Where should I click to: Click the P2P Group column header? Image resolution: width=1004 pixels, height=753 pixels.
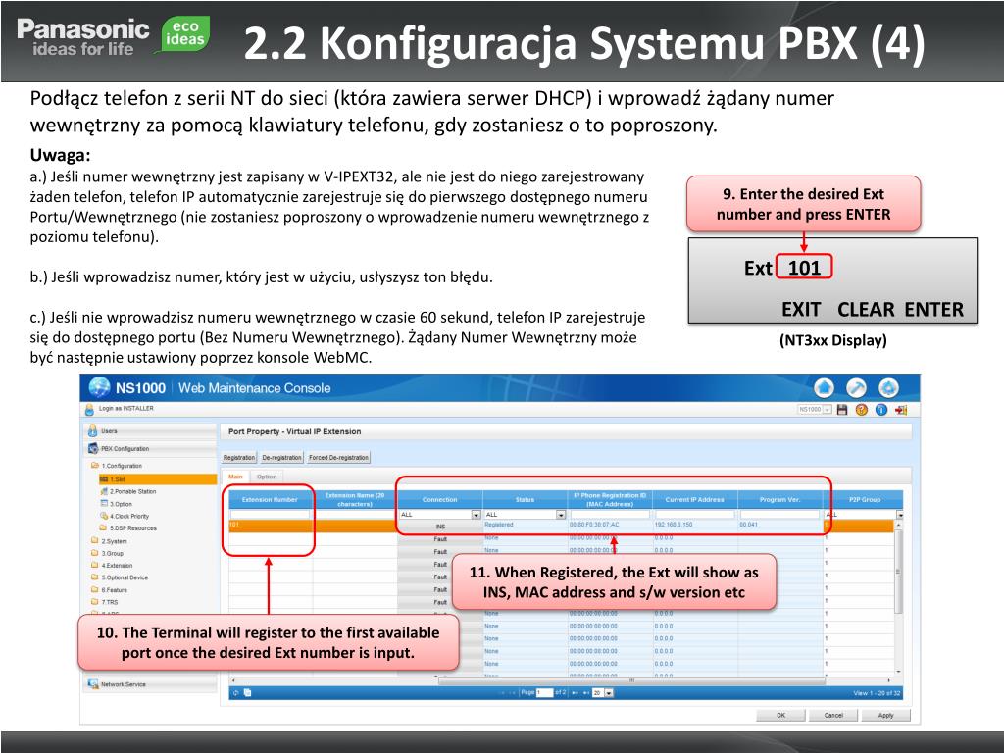[x=865, y=499]
